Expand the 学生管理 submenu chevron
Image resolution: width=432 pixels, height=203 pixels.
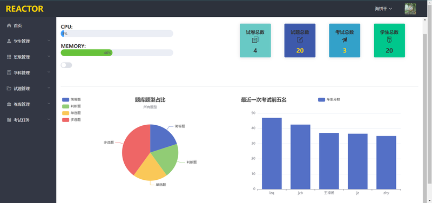[x=49, y=41]
